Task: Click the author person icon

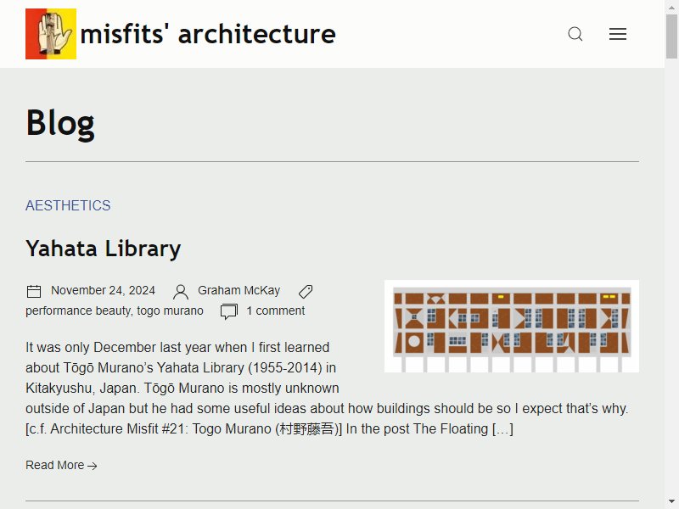Action: tap(181, 292)
